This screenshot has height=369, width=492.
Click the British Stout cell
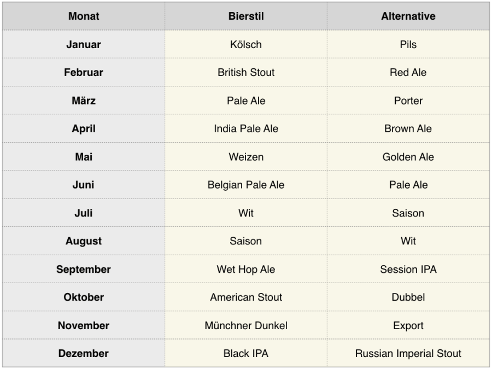tap(246, 73)
